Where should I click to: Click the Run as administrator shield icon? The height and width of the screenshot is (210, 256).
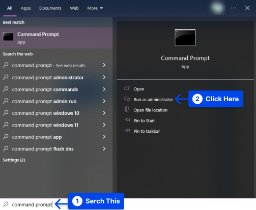coord(127,99)
